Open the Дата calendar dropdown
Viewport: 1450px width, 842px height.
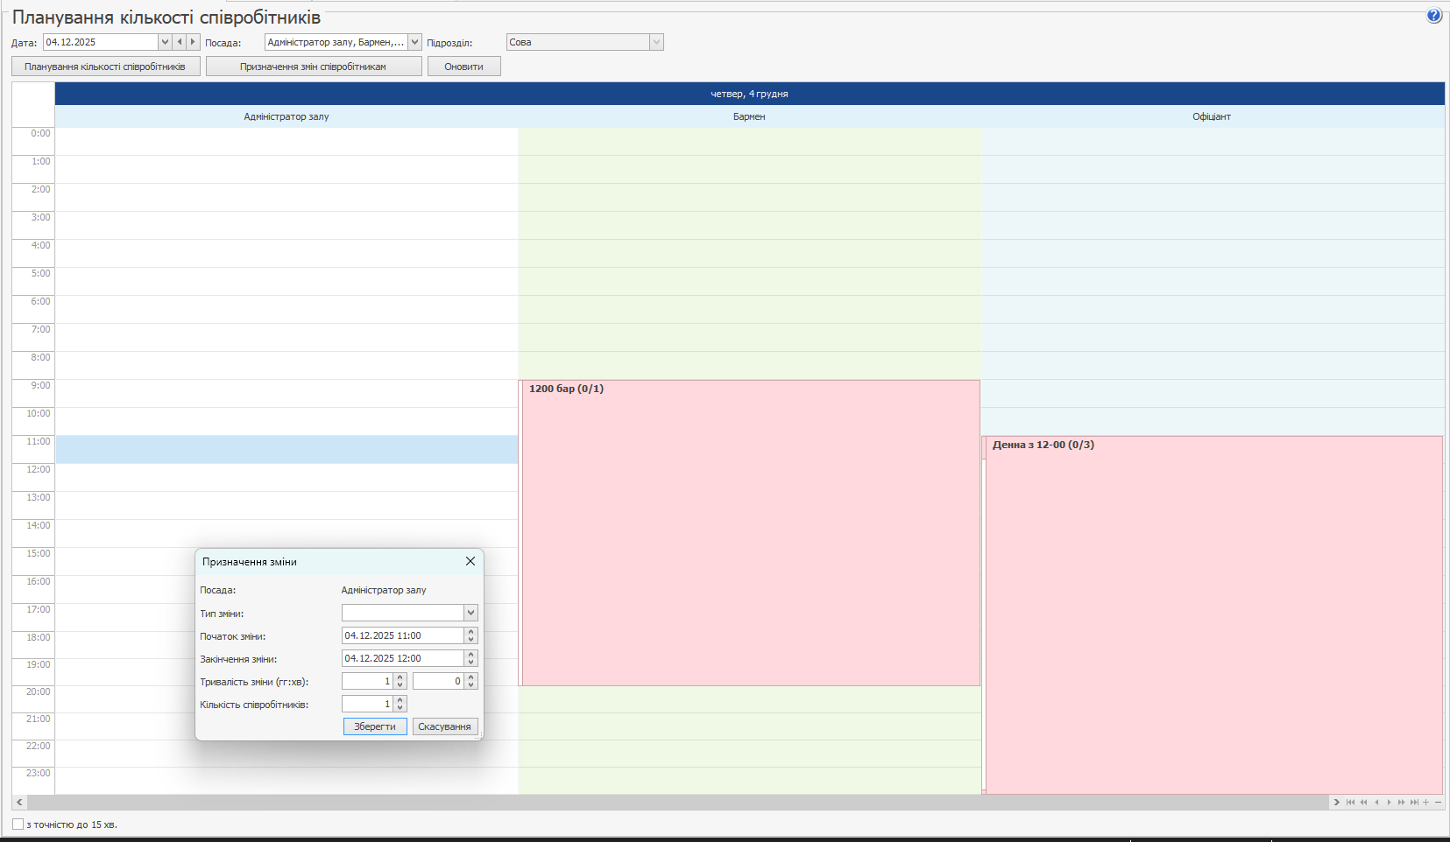[x=165, y=42]
